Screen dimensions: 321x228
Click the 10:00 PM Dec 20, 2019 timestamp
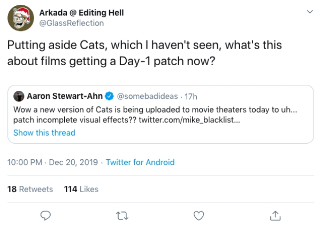pyautogui.click(x=53, y=162)
